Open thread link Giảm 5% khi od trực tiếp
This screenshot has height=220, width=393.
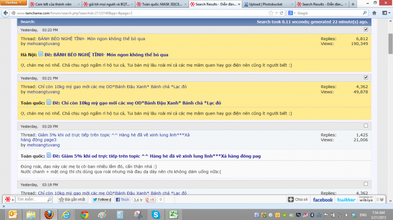114,135
